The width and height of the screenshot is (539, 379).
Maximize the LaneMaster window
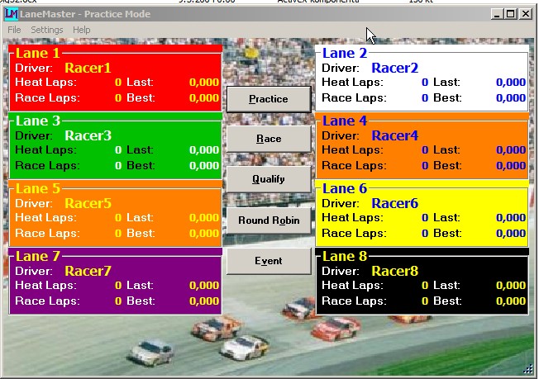click(510, 14)
